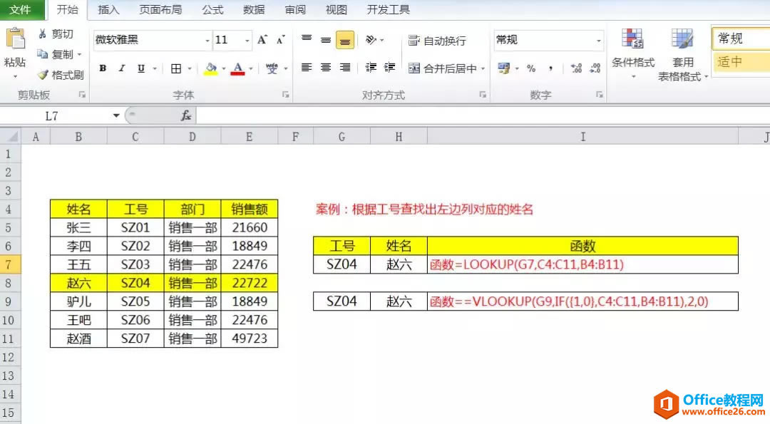Switch to the 视图 View tab

coord(337,10)
